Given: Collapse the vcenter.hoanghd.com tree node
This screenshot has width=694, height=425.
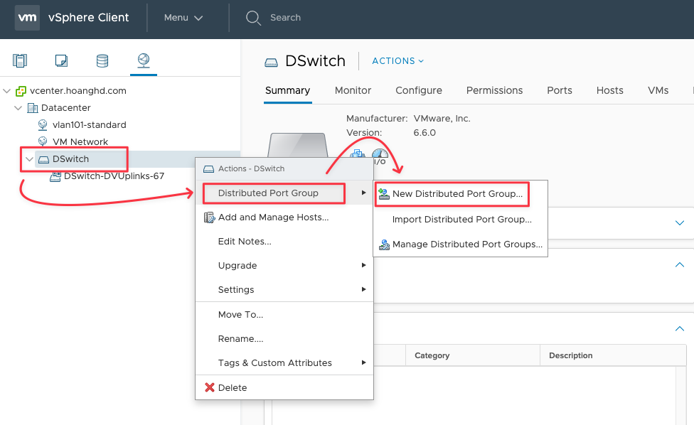Looking at the screenshot, I should (x=6, y=91).
